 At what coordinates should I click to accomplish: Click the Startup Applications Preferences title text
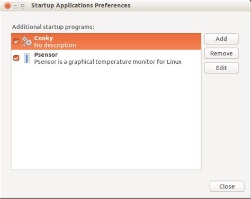pyautogui.click(x=81, y=5)
